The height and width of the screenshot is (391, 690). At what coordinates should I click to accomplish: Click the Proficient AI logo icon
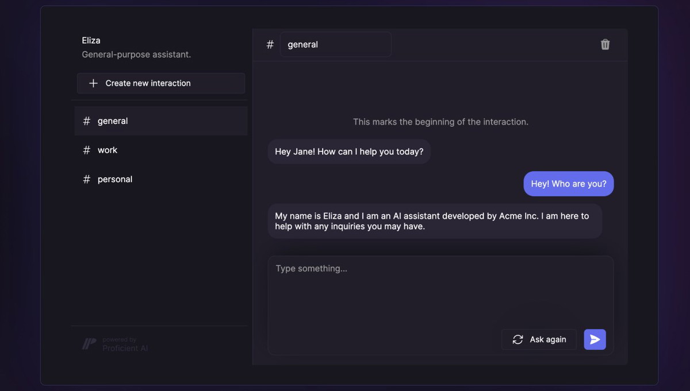[x=89, y=344]
